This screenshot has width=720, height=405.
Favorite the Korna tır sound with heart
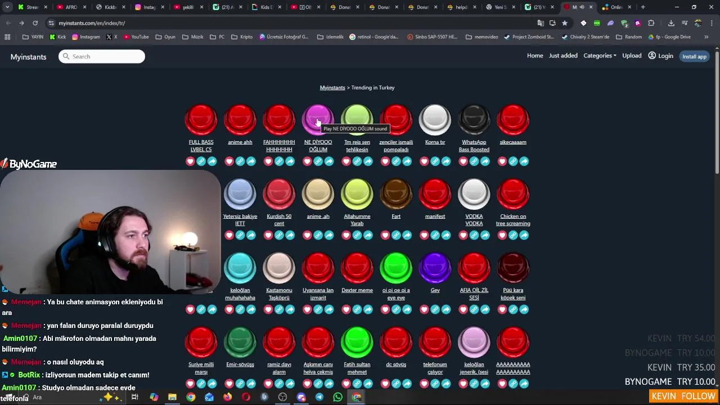pyautogui.click(x=424, y=161)
